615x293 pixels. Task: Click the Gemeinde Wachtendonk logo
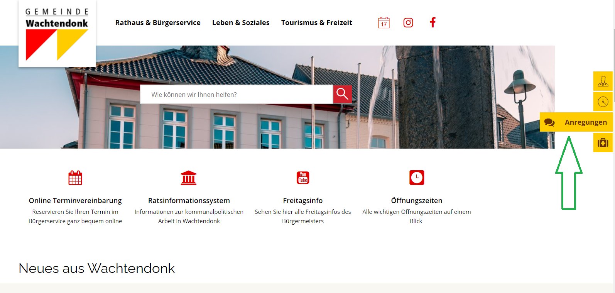point(57,34)
